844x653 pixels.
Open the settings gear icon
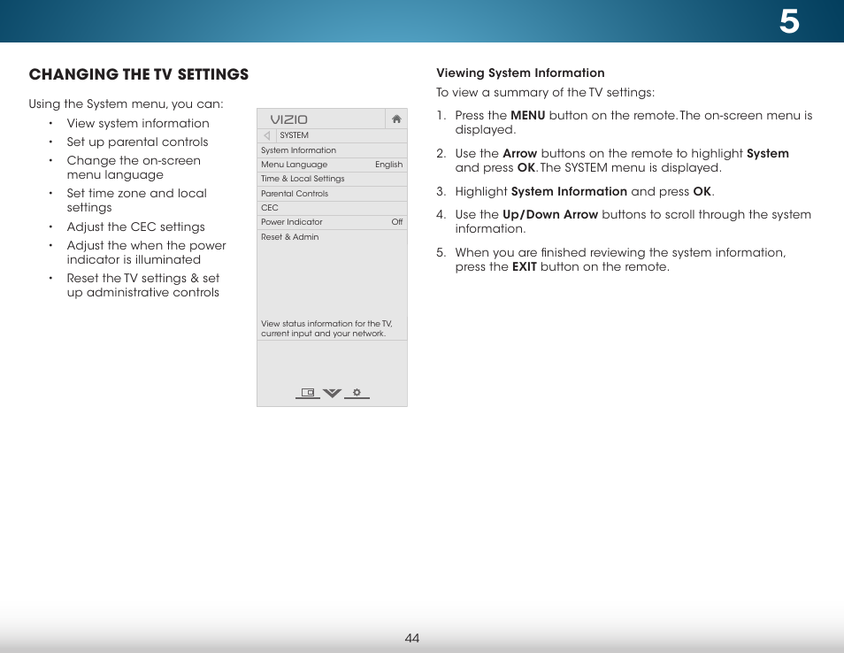pyautogui.click(x=357, y=393)
